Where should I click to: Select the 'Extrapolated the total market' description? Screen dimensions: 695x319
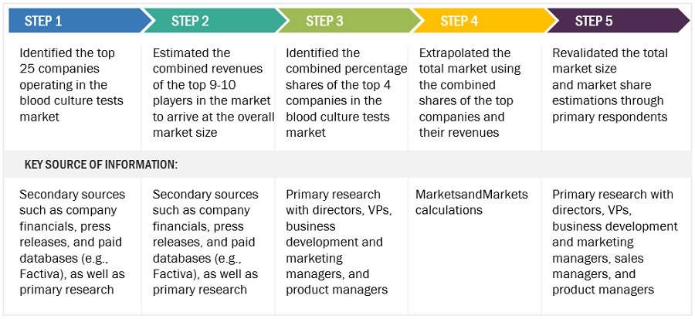(x=471, y=93)
